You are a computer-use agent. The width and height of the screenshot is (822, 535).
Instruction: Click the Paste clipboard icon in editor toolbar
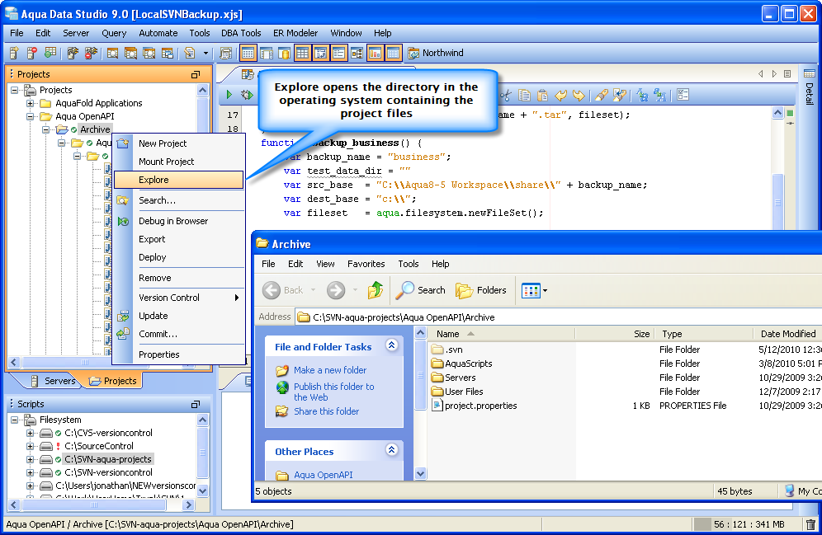point(542,96)
